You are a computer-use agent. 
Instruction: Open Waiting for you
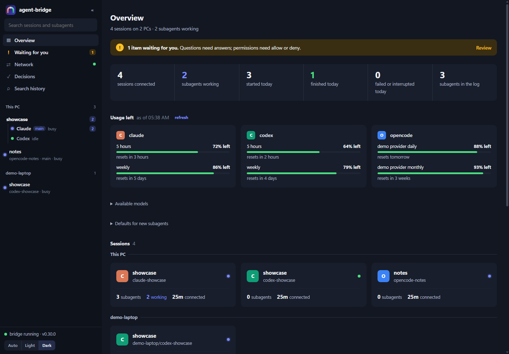point(51,52)
